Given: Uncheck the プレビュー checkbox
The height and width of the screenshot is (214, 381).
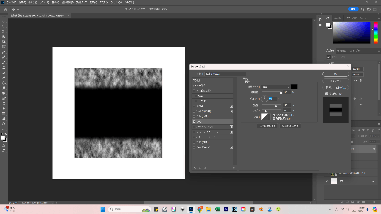Looking at the screenshot, I should coord(327,94).
